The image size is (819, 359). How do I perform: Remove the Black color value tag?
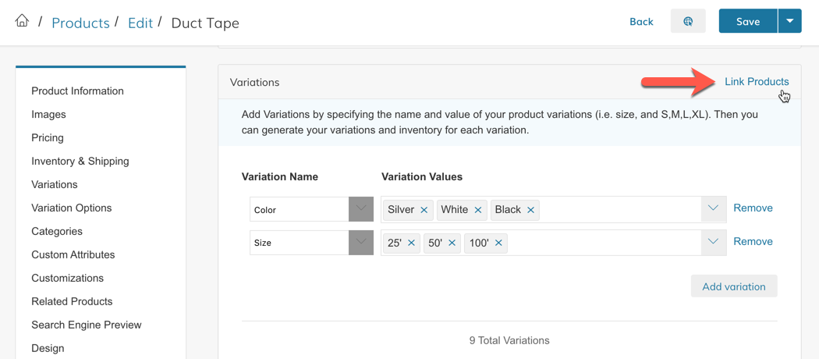[x=530, y=210]
